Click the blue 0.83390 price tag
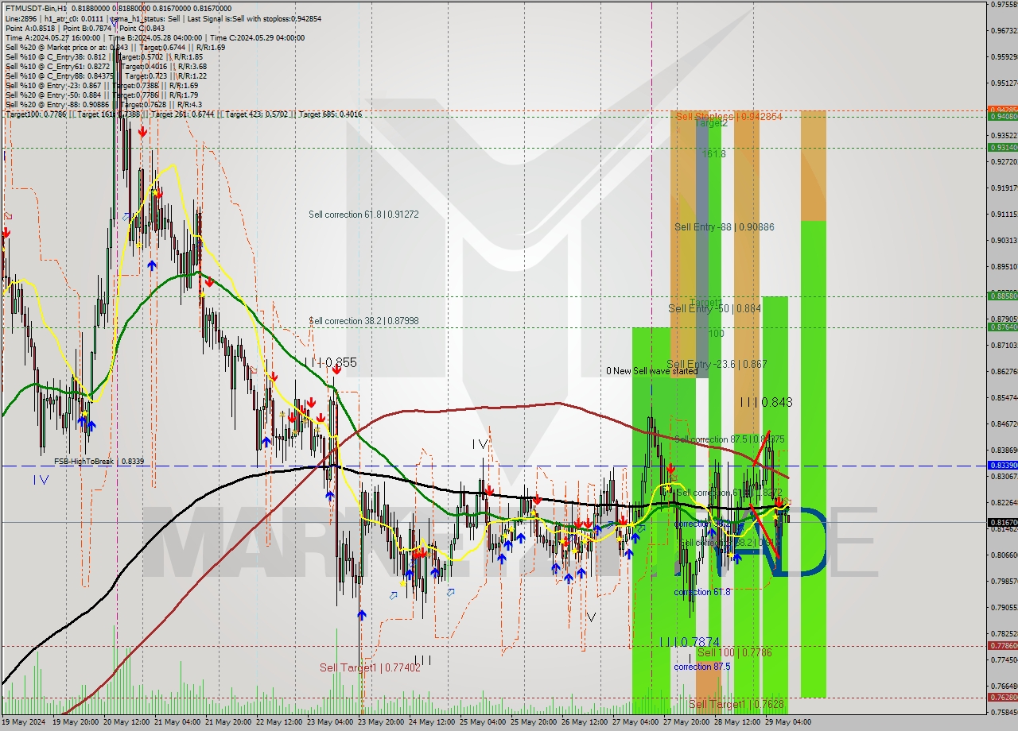The width and height of the screenshot is (1018, 731). 1002,465
